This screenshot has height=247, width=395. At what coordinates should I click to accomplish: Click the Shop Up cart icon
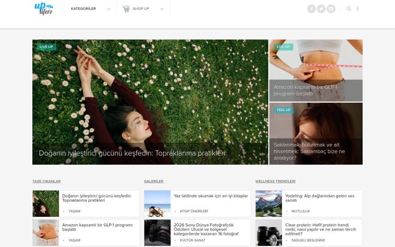126,9
